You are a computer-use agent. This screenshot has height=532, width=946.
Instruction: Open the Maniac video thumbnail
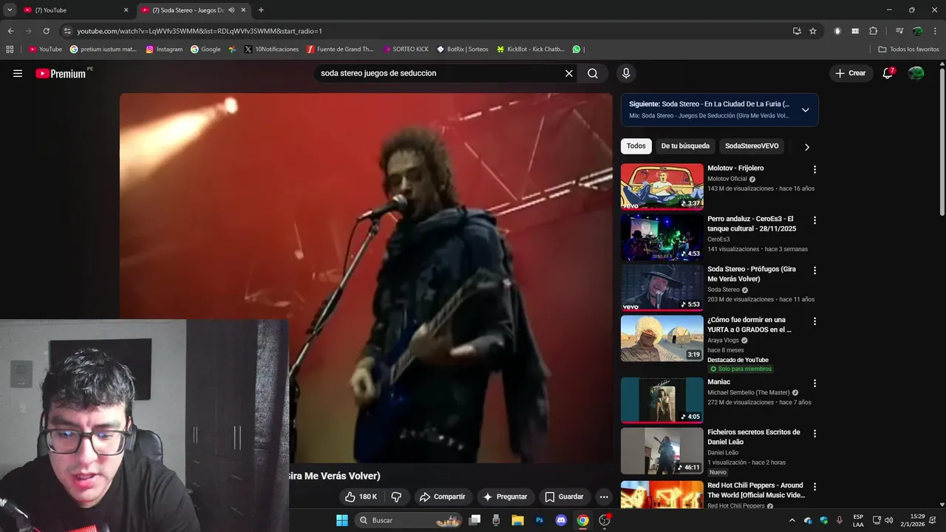pyautogui.click(x=662, y=400)
